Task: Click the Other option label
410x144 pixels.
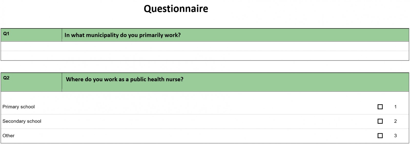Action: pos(8,136)
